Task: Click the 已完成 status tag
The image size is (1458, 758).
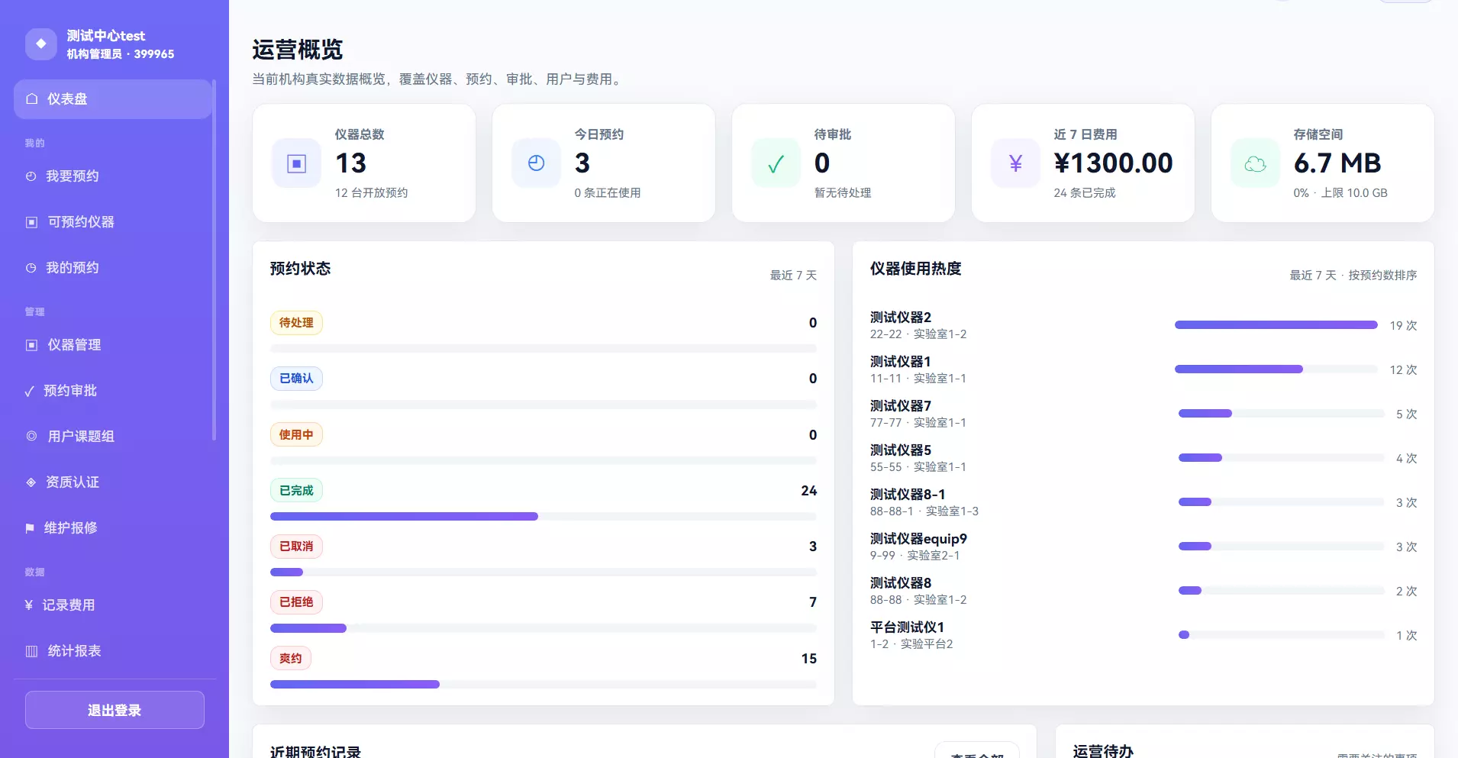Action: pyautogui.click(x=296, y=491)
